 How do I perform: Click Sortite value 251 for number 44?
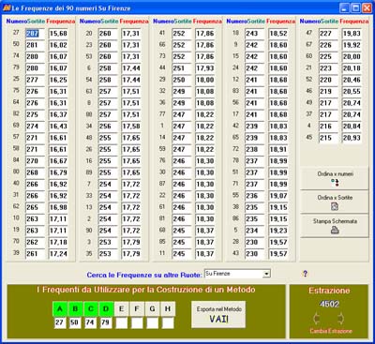[x=182, y=68]
